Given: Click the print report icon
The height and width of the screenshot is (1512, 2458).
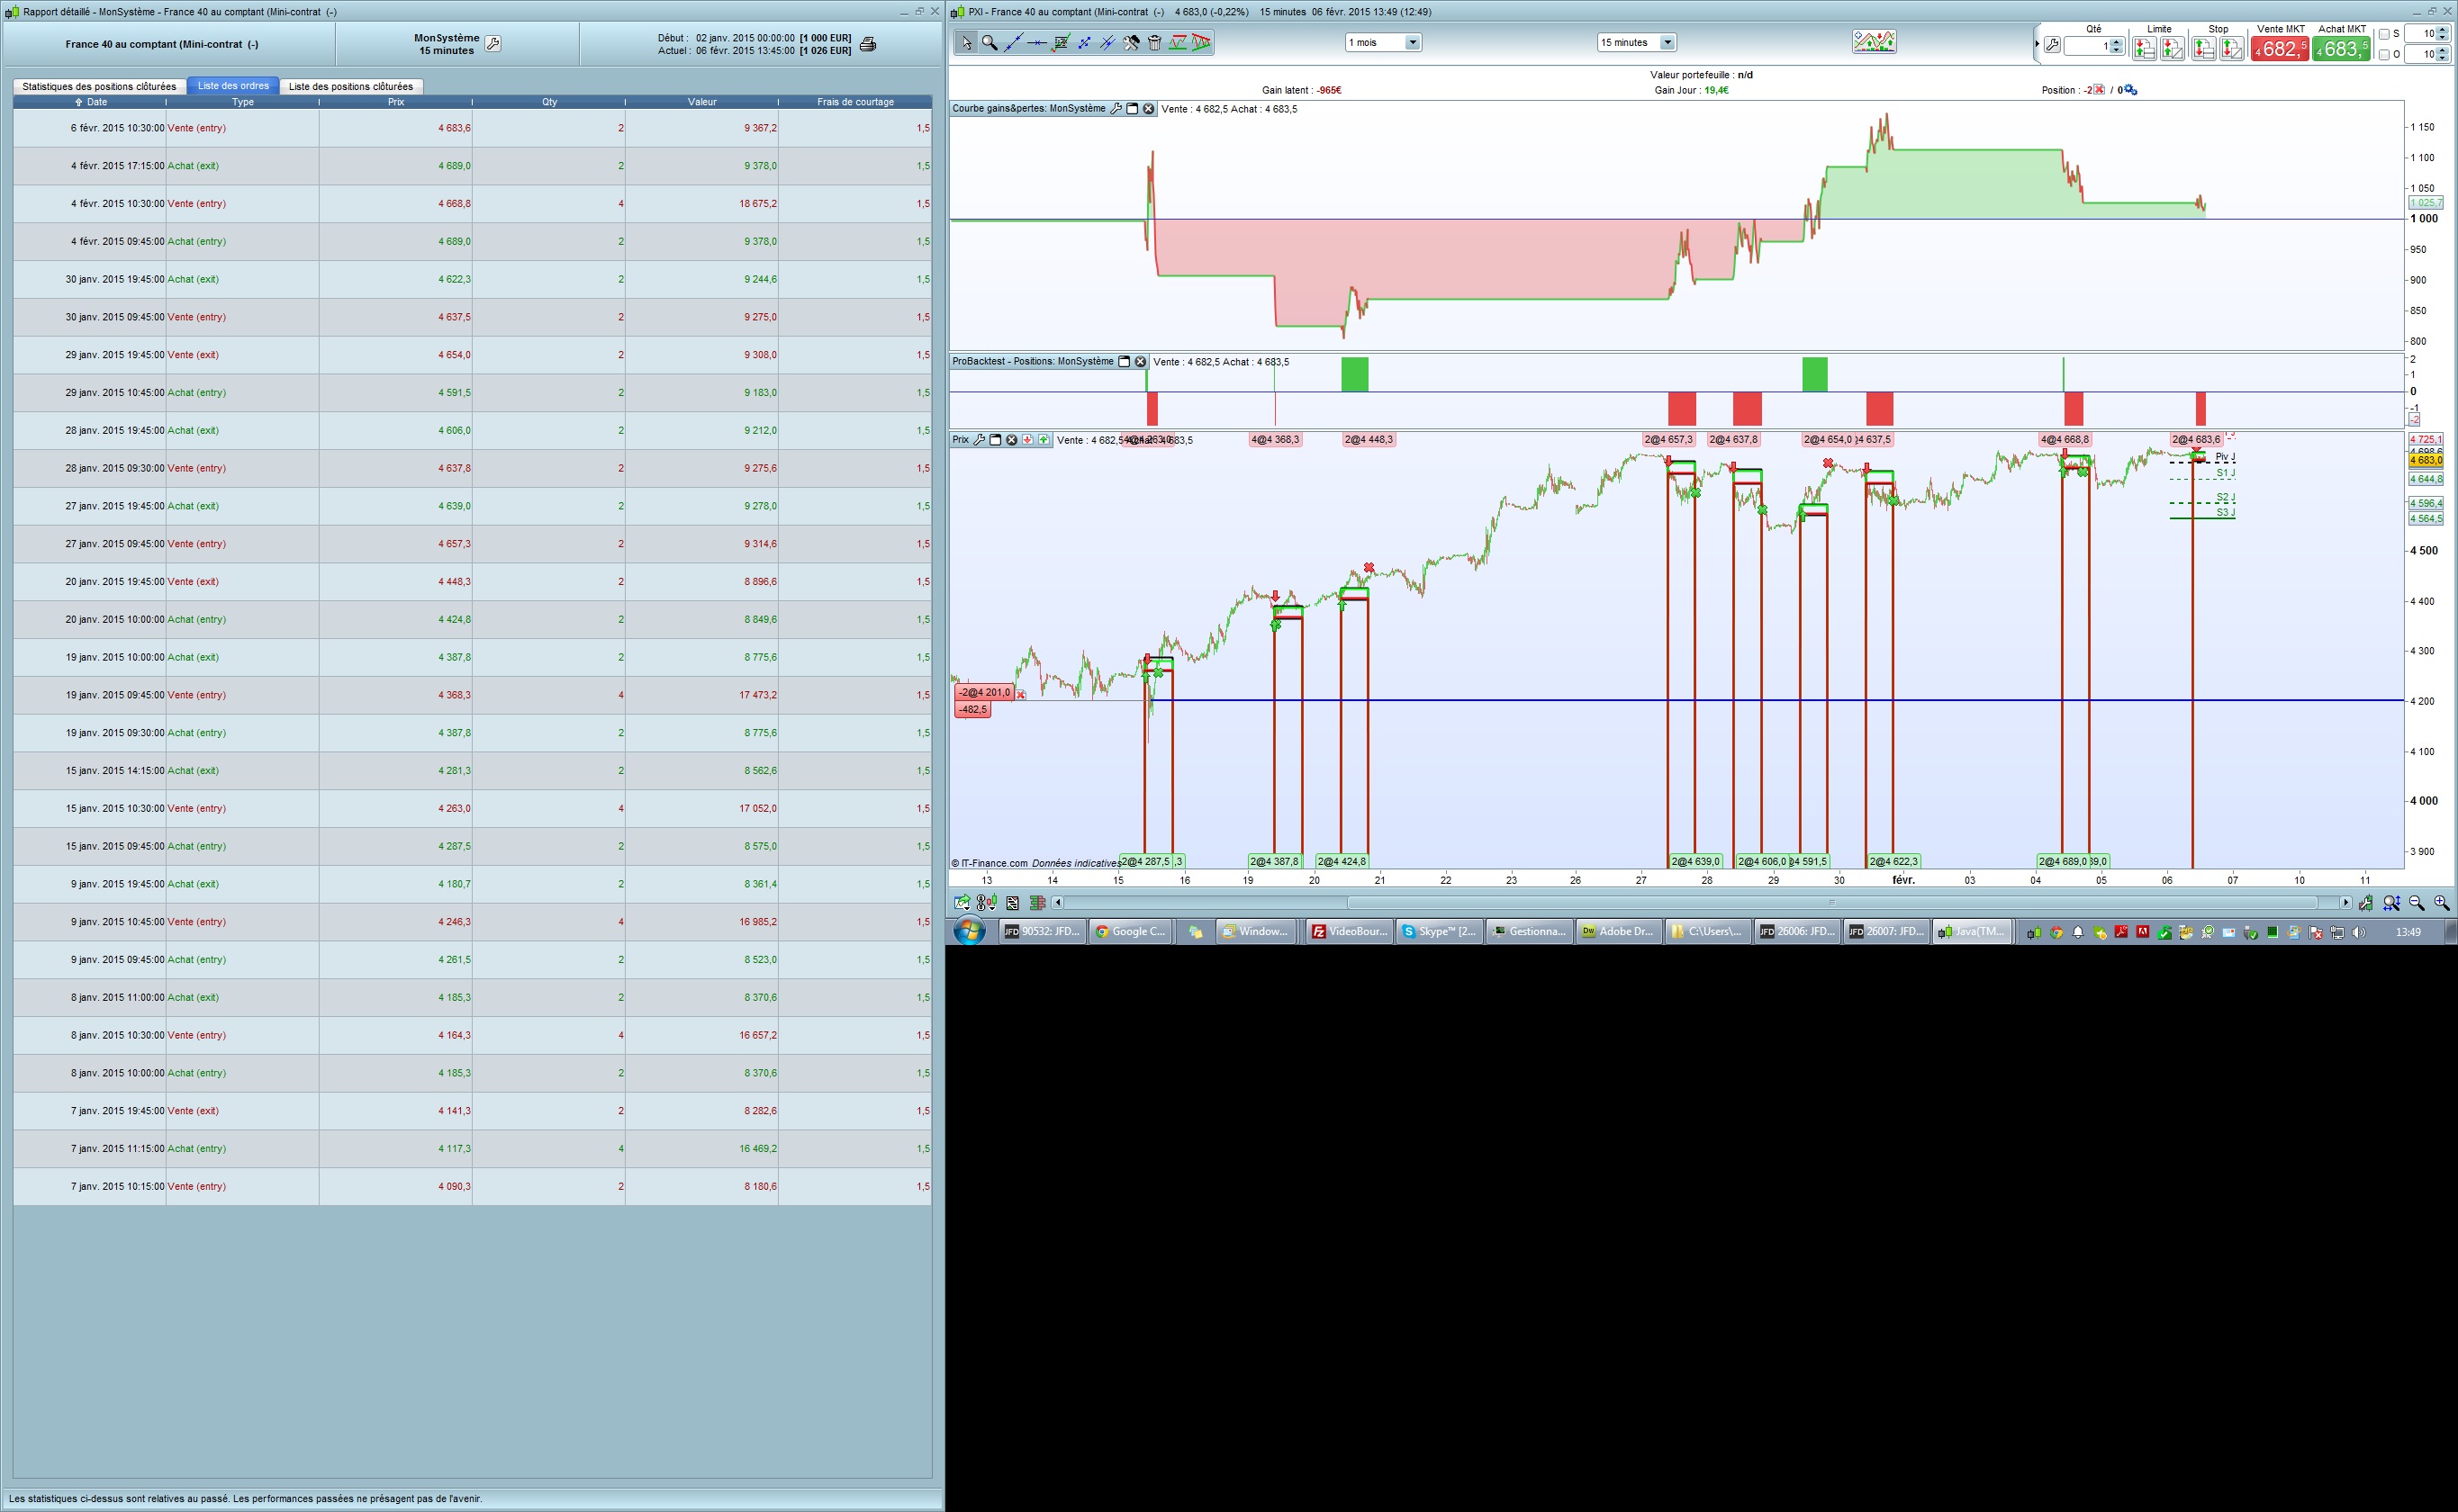Looking at the screenshot, I should (x=867, y=44).
